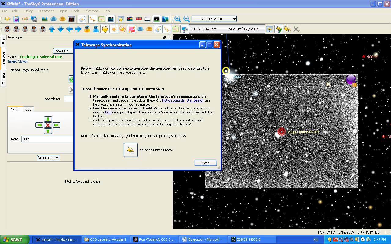
Task: Toggle the label tag icon in top toolbar
Action: pos(82,19)
